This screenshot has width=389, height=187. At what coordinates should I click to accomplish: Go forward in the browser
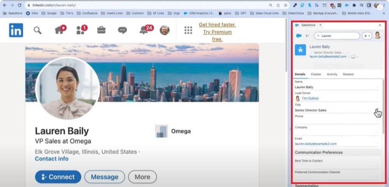coord(12,5)
